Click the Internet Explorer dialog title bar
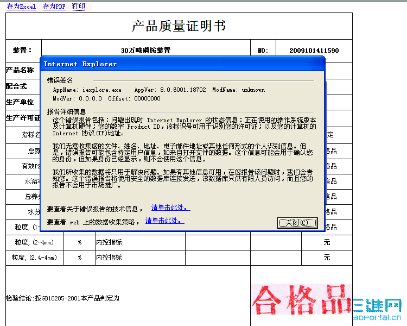 182,64
